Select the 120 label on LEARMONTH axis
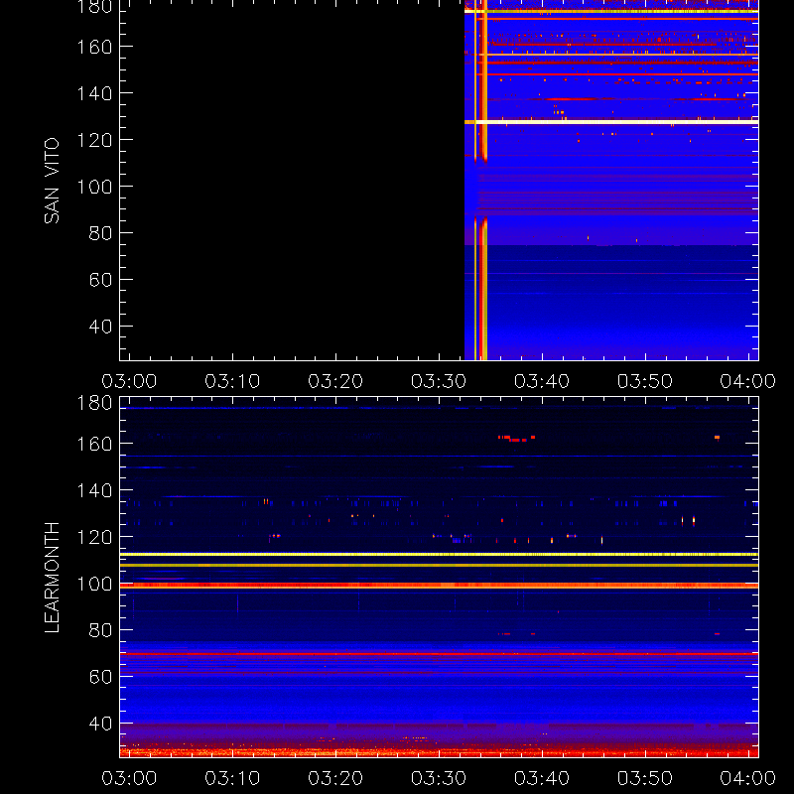Viewport: 794px width, 794px height. 94,537
